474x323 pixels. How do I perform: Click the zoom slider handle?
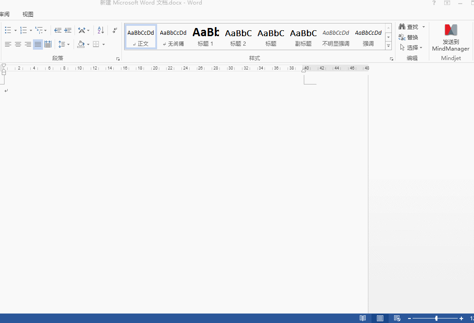pyautogui.click(x=436, y=318)
